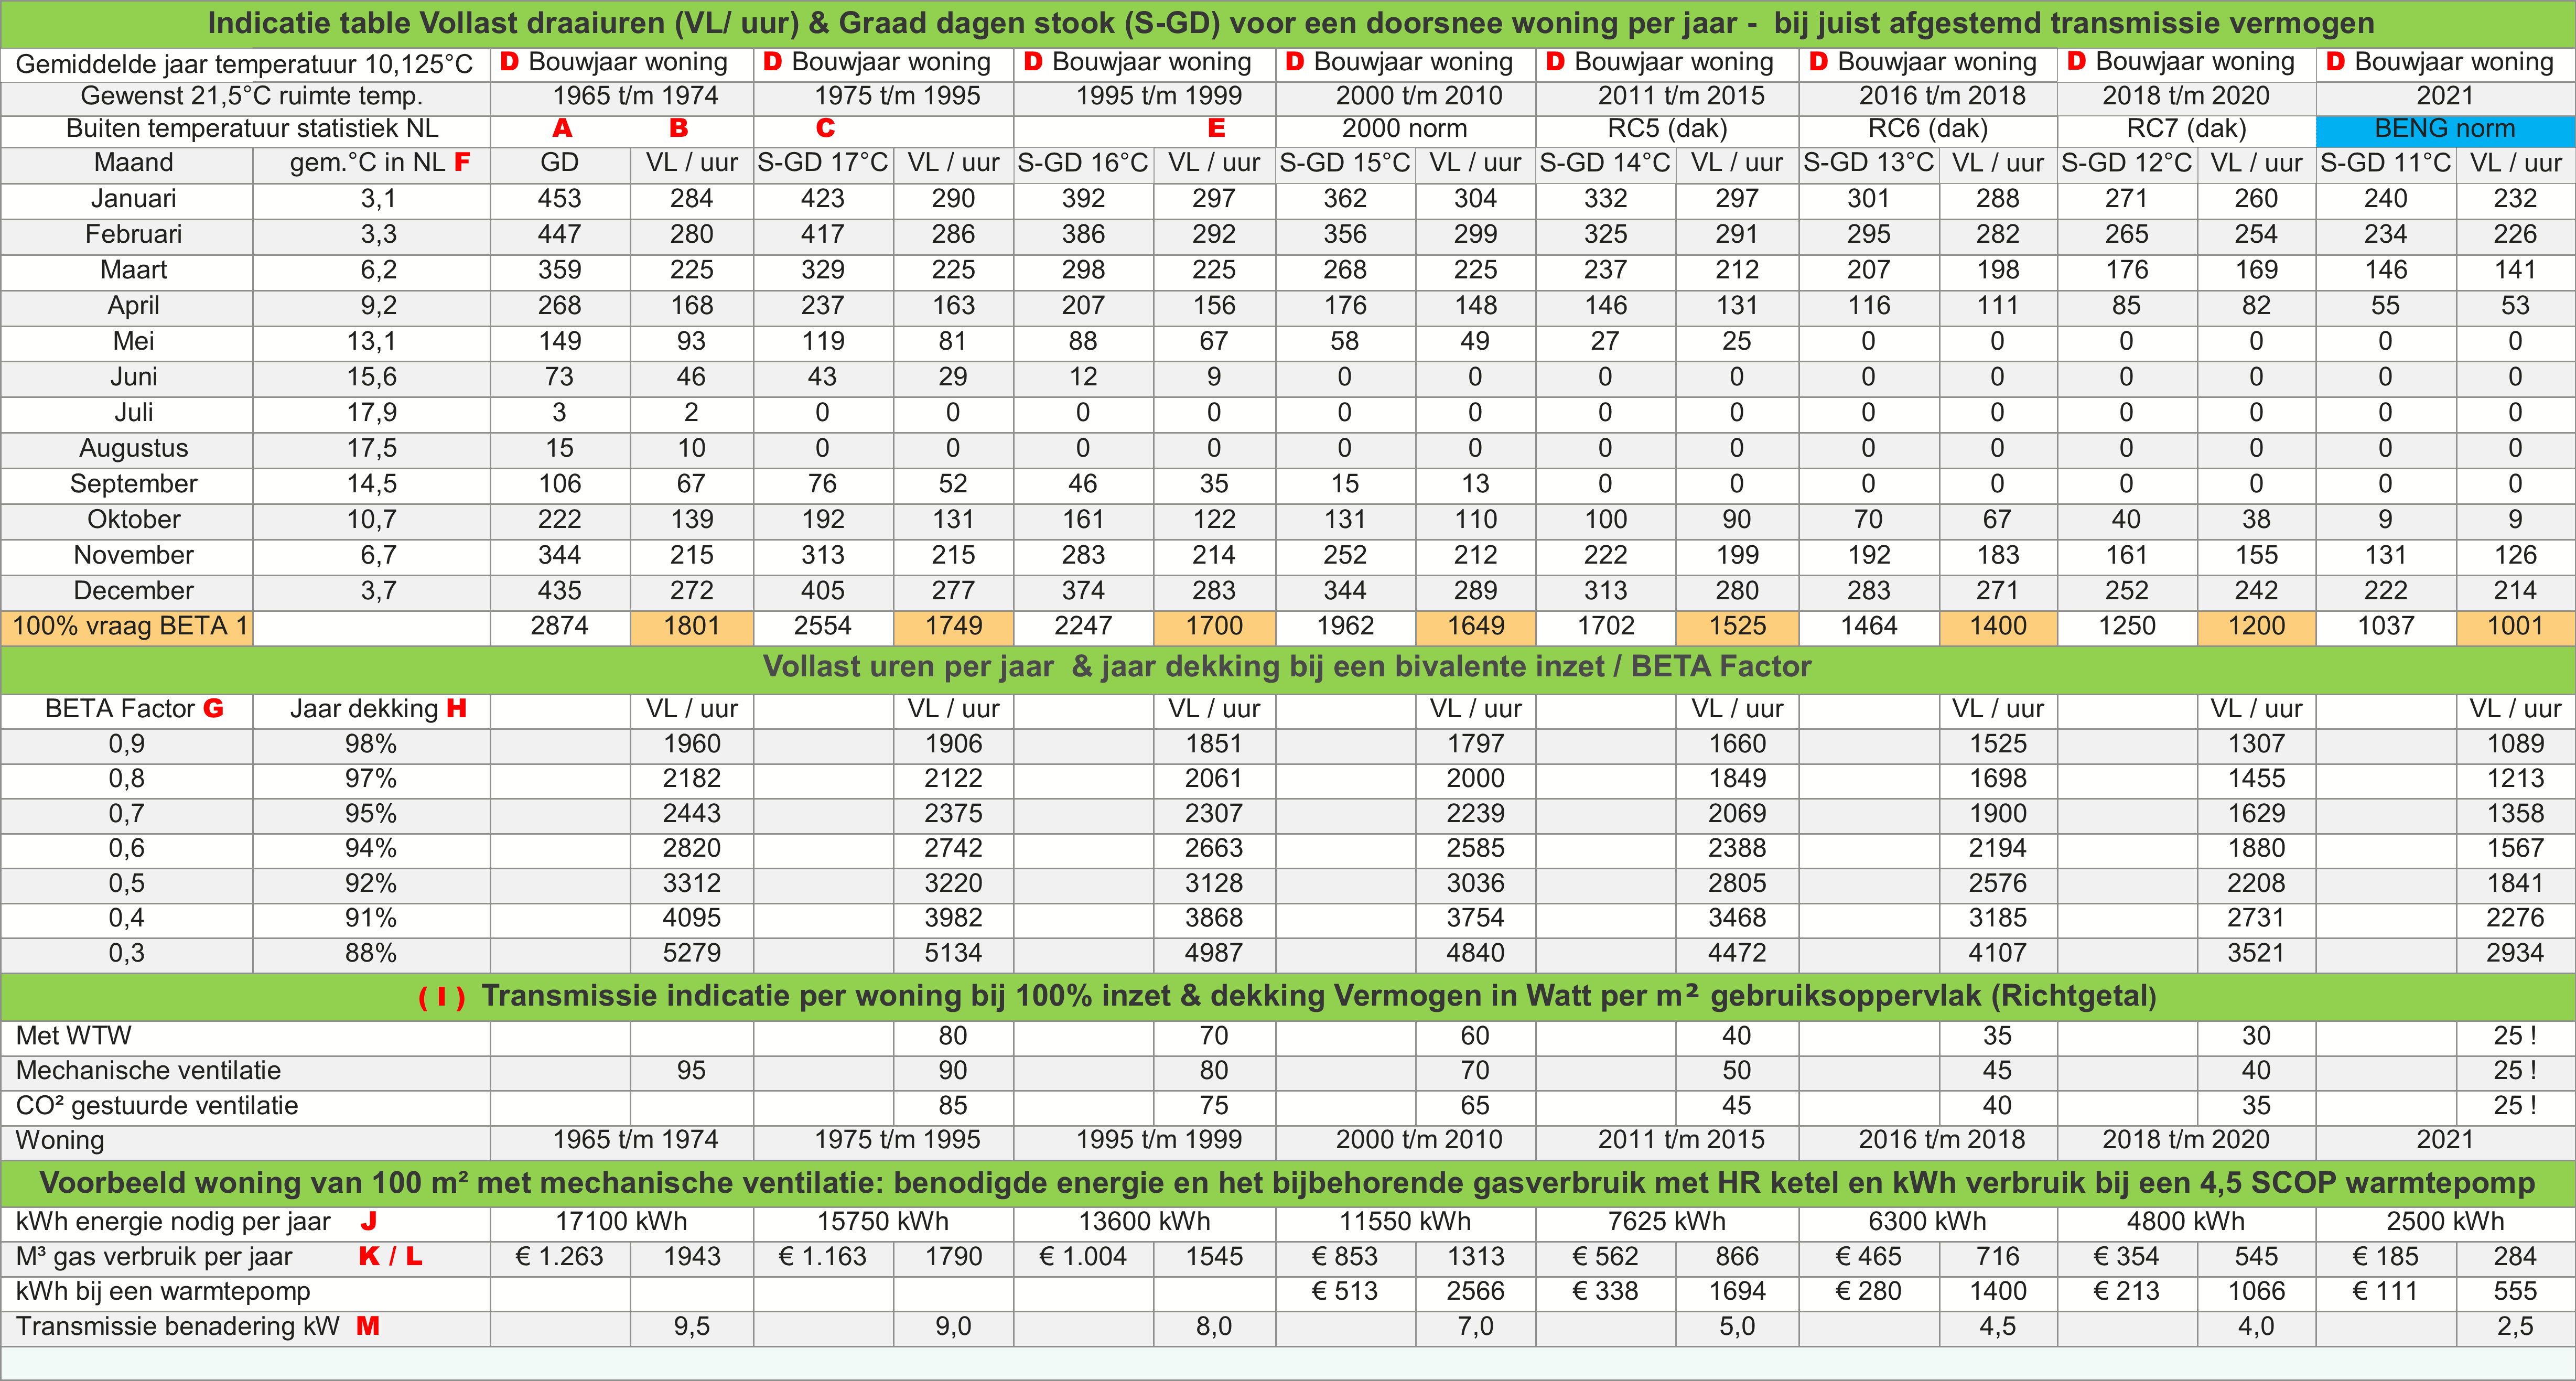Select the 'Oktober' row label
This screenshot has width=2576, height=1381.
(x=127, y=521)
